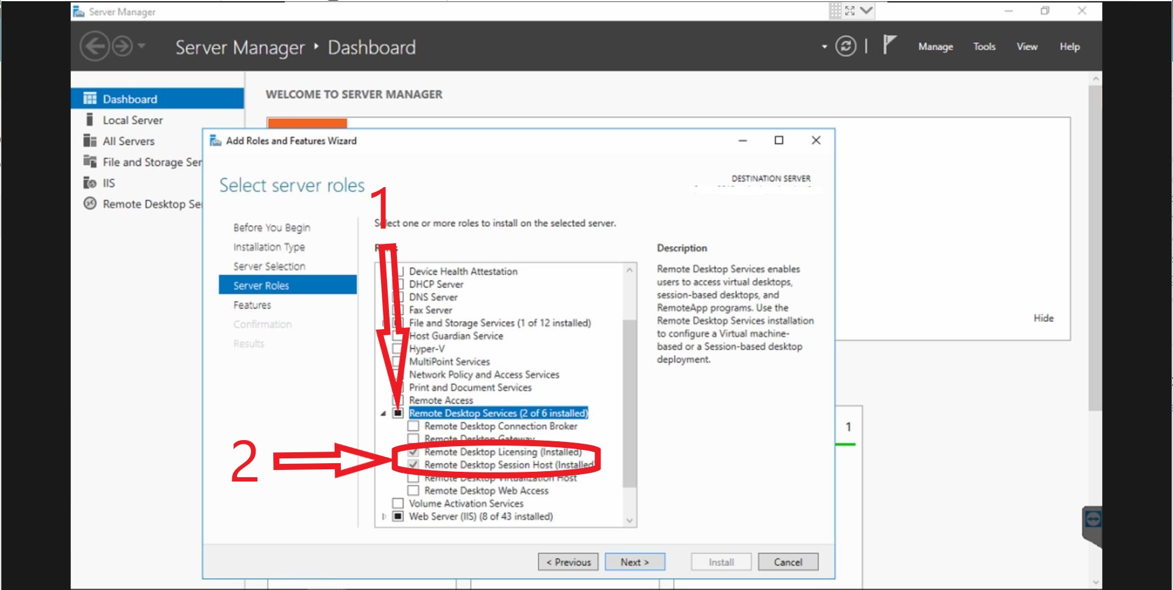The width and height of the screenshot is (1173, 590).
Task: Open the Help menu
Action: point(1069,46)
